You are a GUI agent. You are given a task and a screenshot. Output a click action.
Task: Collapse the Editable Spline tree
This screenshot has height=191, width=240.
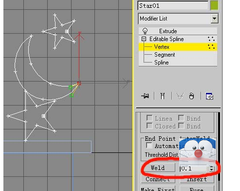(x=144, y=39)
